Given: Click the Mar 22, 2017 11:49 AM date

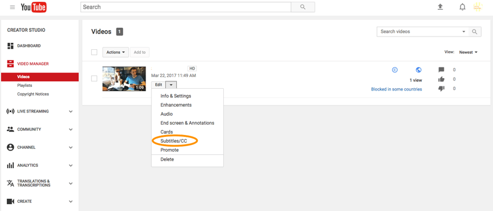Looking at the screenshot, I should [x=173, y=75].
